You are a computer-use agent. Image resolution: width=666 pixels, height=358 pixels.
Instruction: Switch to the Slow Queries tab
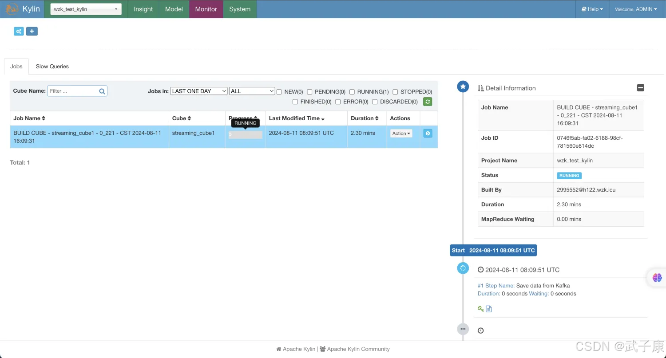(x=52, y=67)
